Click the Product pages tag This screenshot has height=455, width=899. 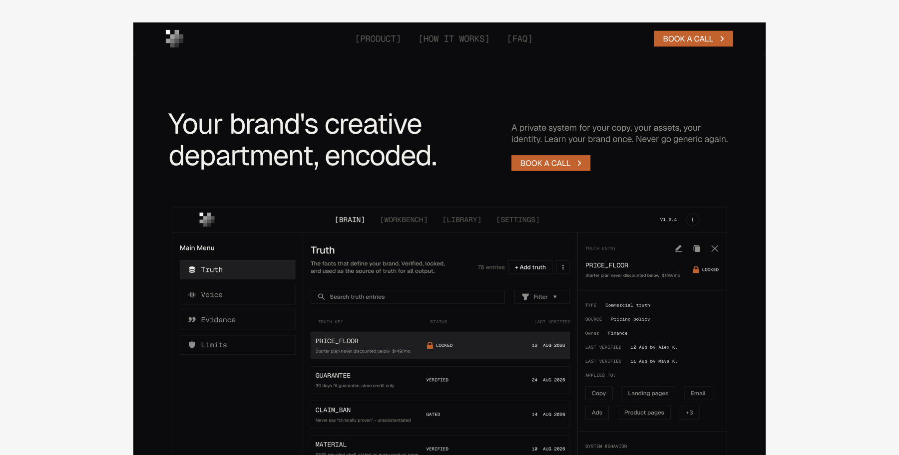pos(644,413)
